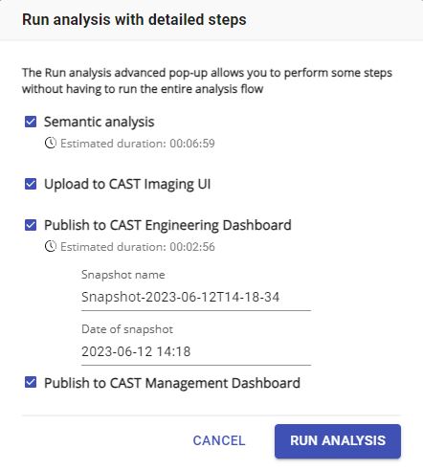Start the analysis with the RUN ANALYSIS button
423x471 pixels.
tap(338, 441)
